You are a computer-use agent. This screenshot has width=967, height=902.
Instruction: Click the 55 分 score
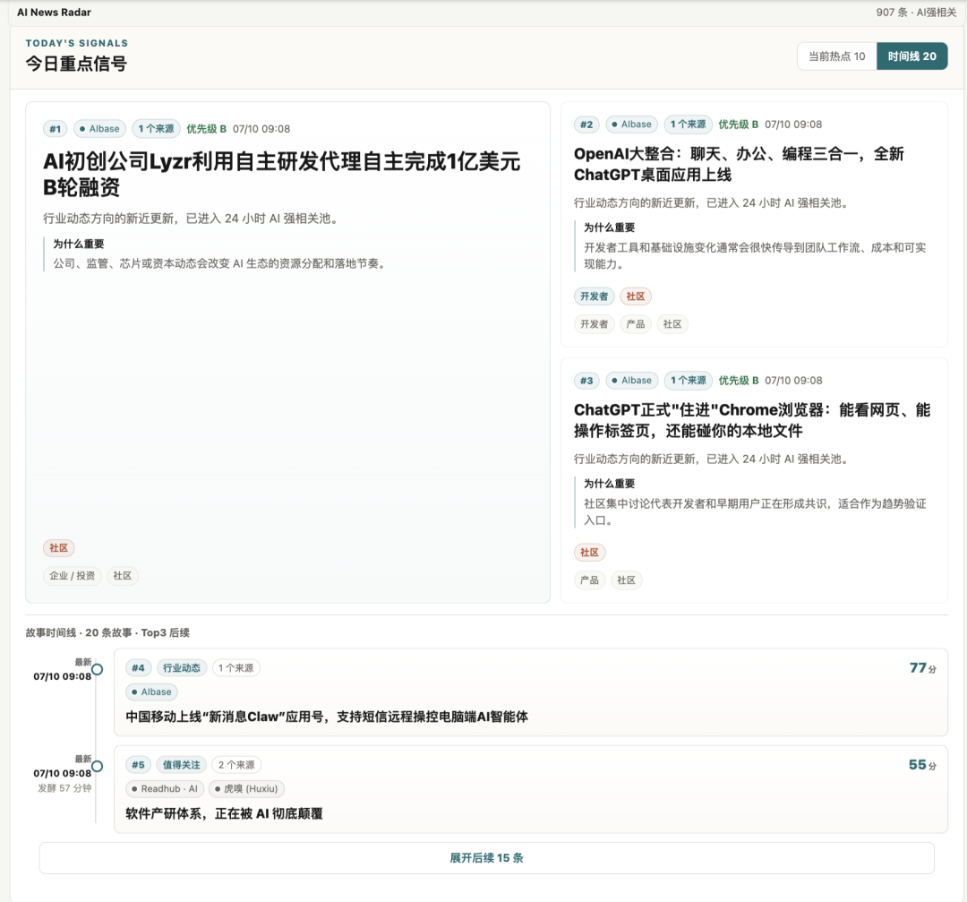click(922, 765)
